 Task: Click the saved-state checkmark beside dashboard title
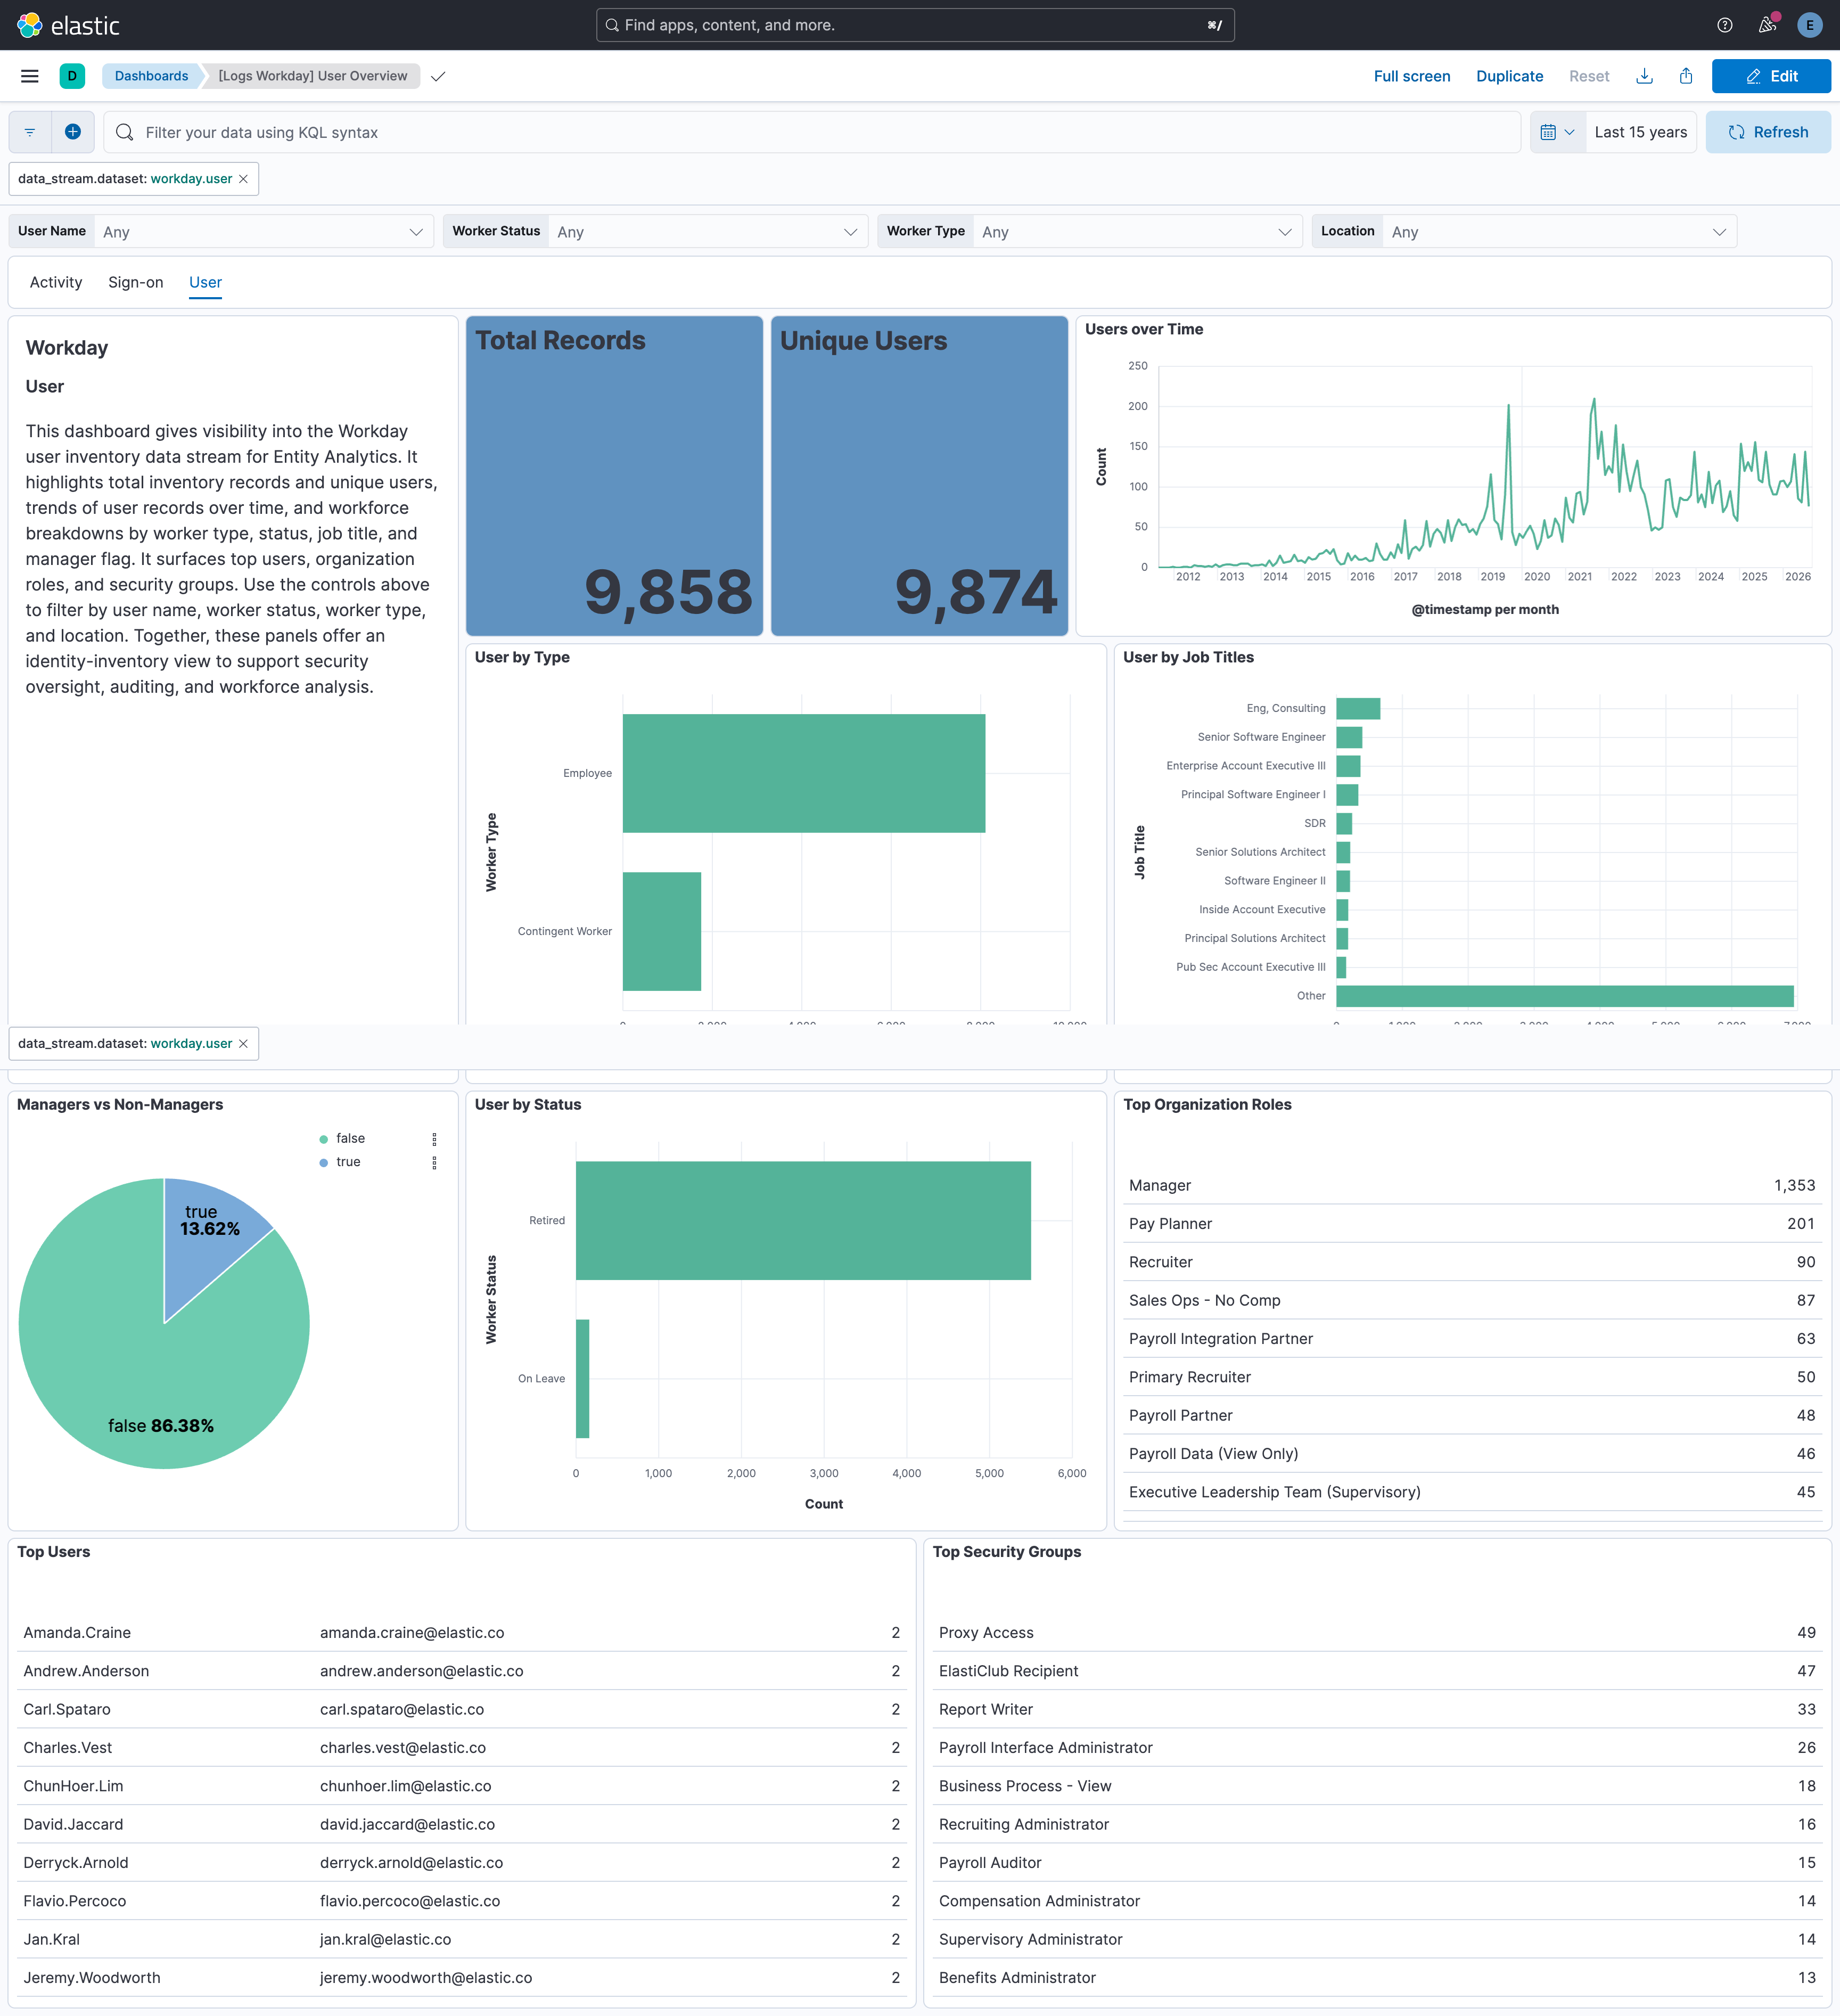[438, 76]
